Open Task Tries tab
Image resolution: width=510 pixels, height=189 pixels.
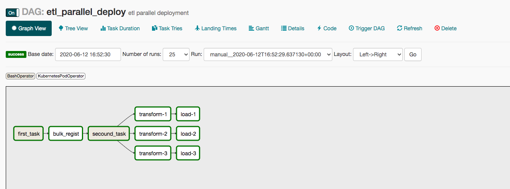click(x=167, y=28)
